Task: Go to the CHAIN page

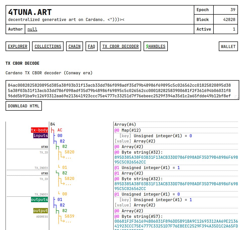Action: 74,46
